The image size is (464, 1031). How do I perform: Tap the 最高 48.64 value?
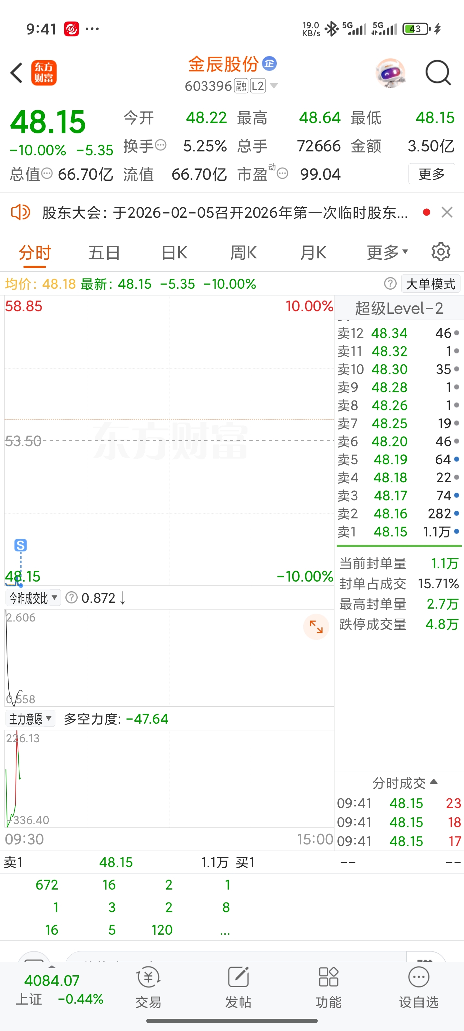(319, 118)
